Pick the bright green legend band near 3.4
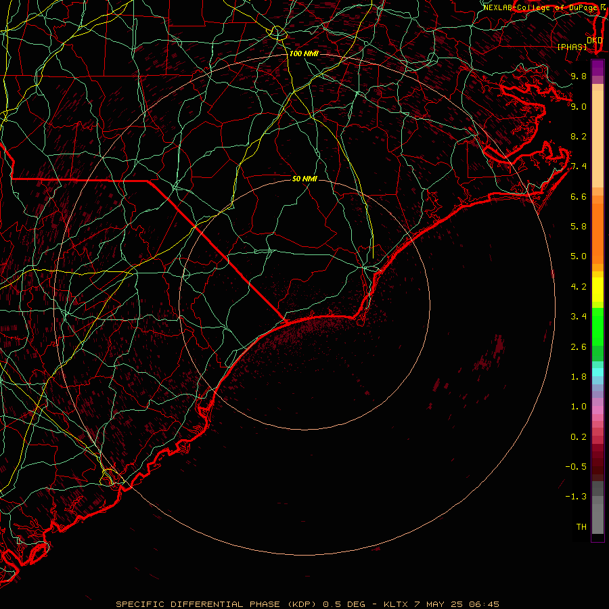Screen dimensions: 609x609 pos(597,327)
